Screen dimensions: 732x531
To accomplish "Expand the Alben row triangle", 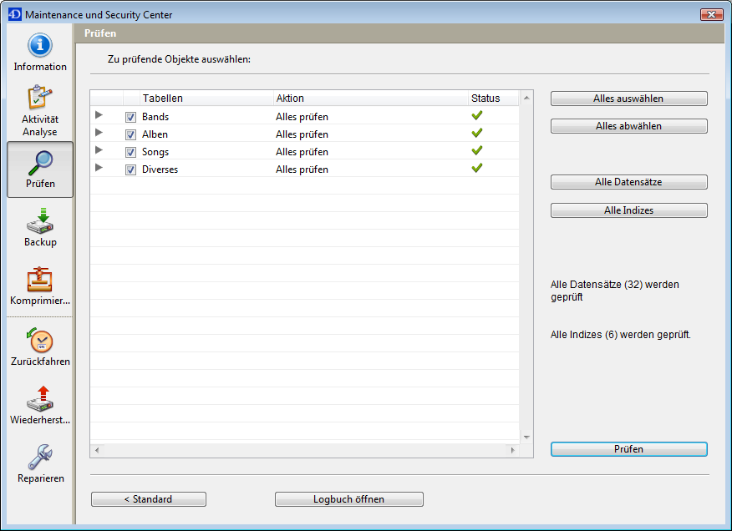I will coord(99,133).
